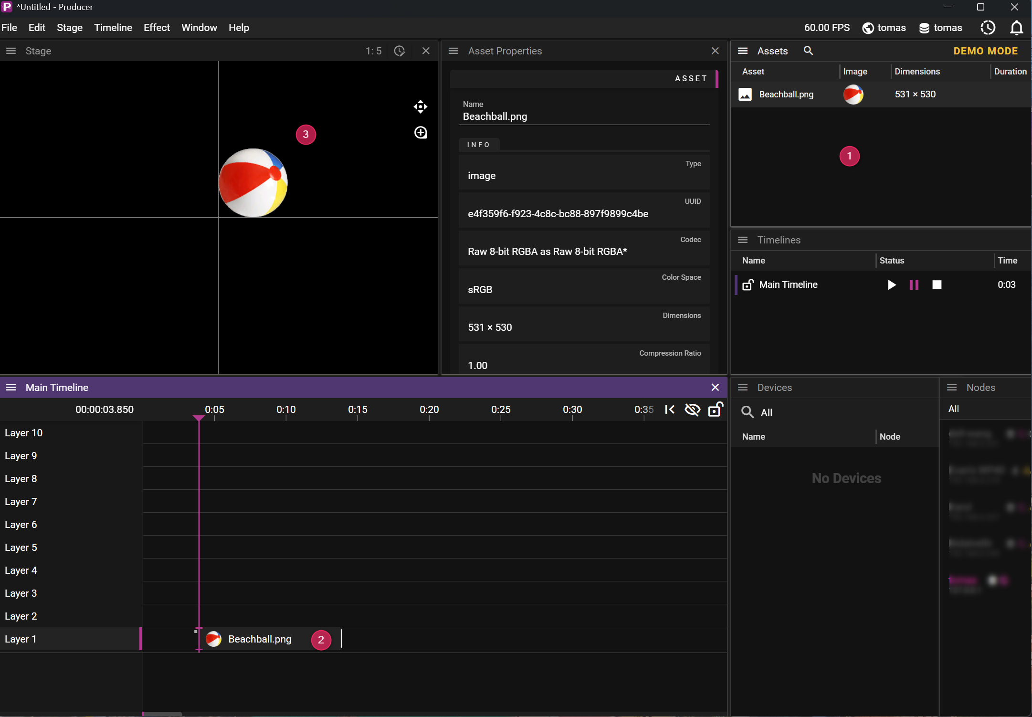The width and height of the screenshot is (1032, 717).
Task: Open the Devices panel menu
Action: 743,388
